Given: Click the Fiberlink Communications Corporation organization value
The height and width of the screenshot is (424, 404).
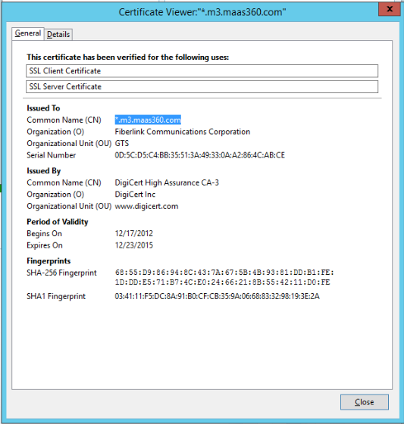Looking at the screenshot, I should click(x=182, y=132).
